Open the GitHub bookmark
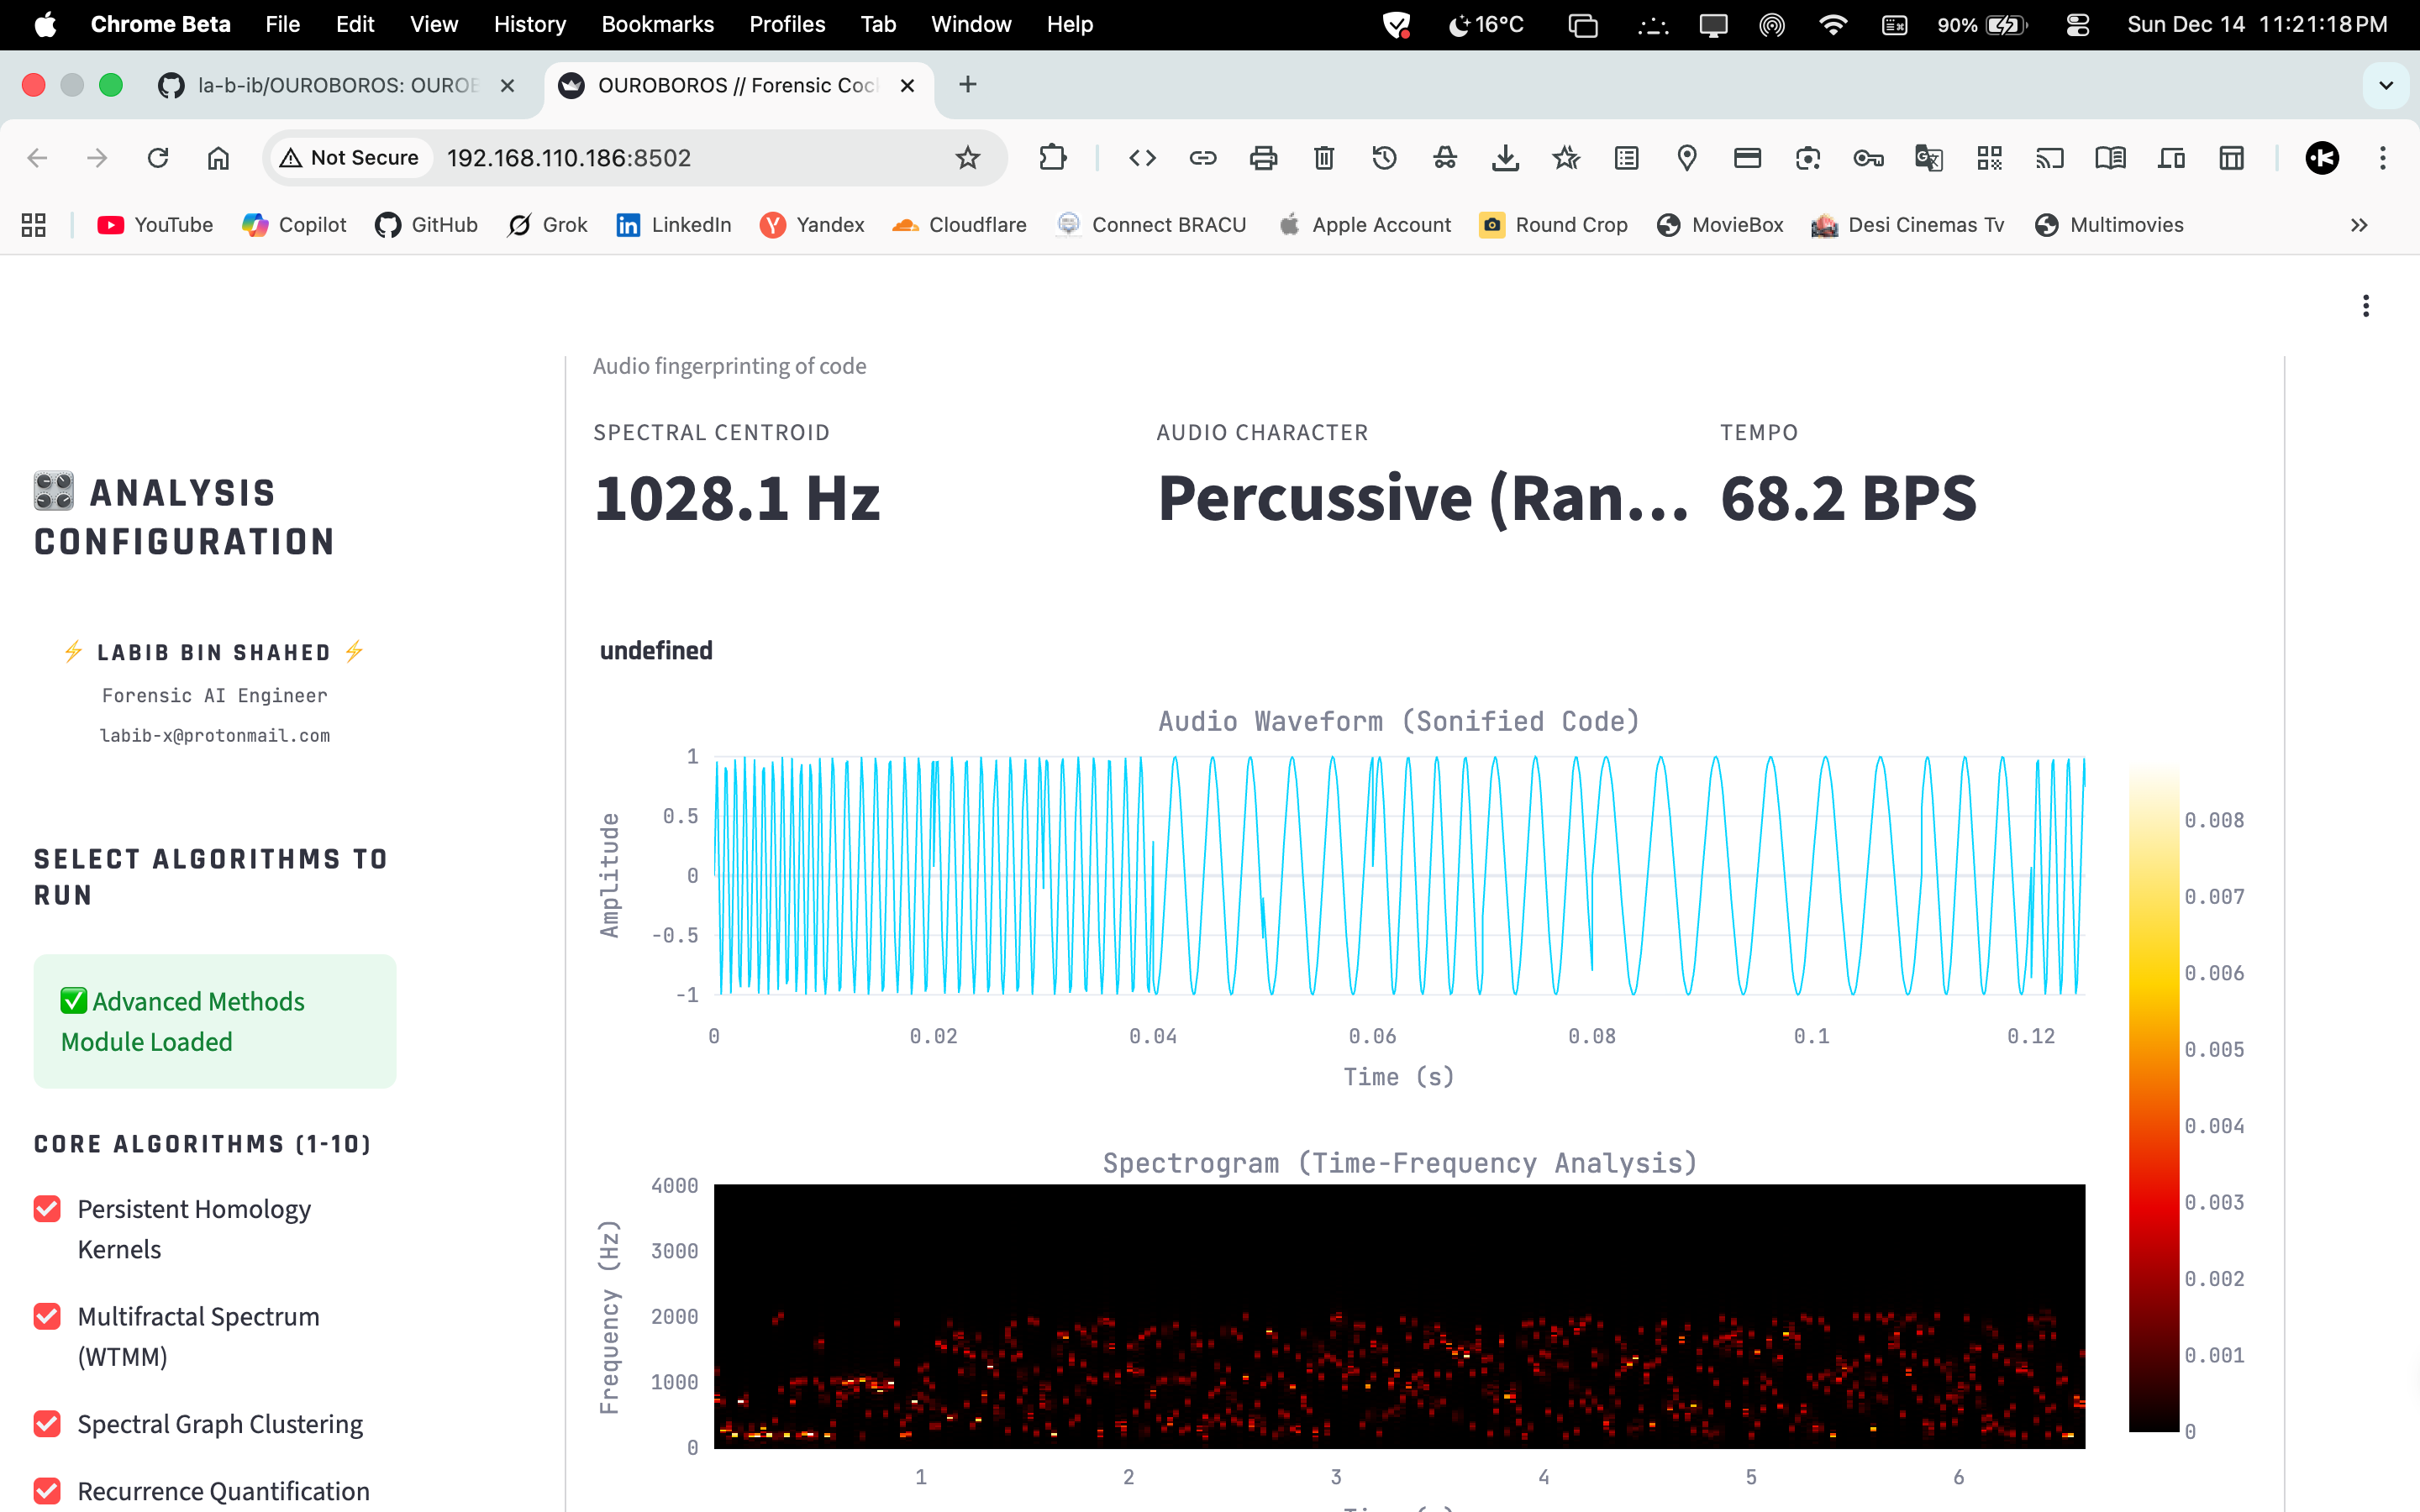The image size is (2420, 1512). [427, 225]
